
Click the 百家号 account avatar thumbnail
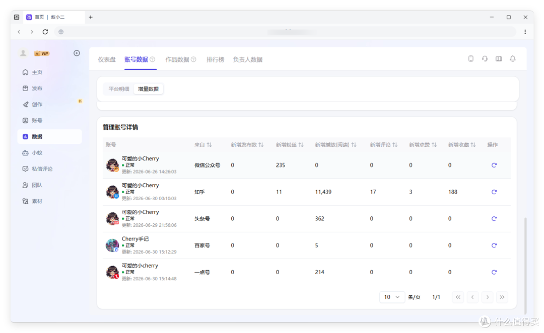(x=112, y=245)
